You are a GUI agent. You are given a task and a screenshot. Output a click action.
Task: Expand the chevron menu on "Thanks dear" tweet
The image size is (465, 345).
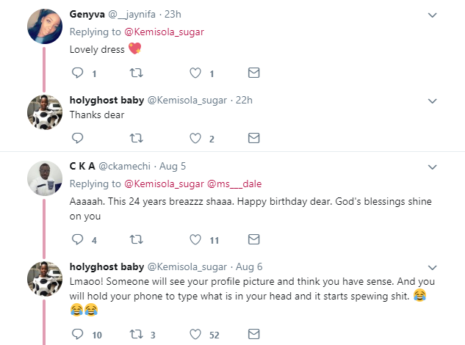[433, 100]
